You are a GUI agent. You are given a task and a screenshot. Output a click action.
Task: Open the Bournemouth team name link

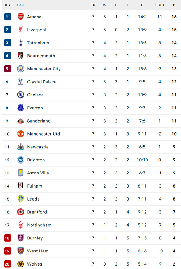pos(41,56)
